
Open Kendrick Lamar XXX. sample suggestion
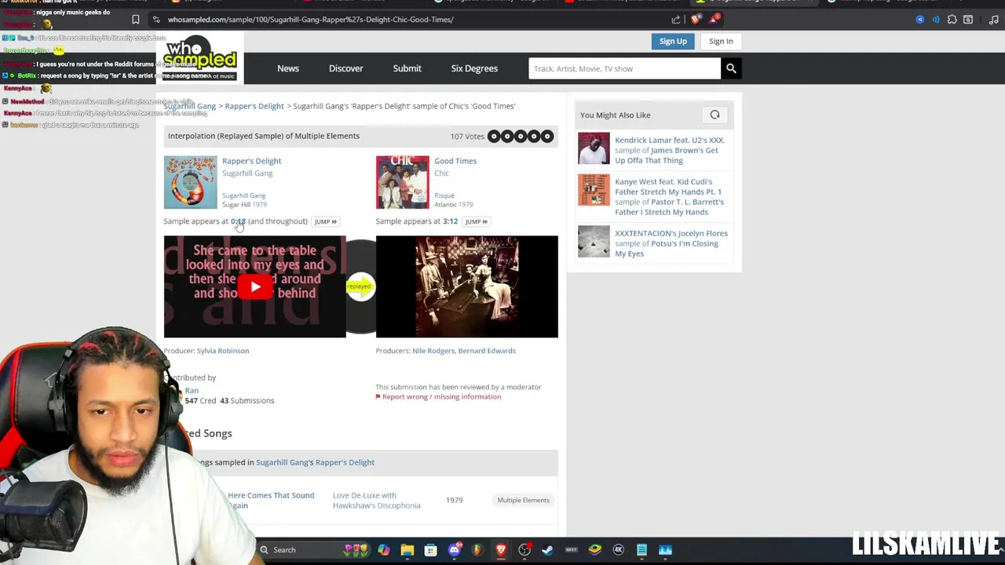tap(670, 150)
